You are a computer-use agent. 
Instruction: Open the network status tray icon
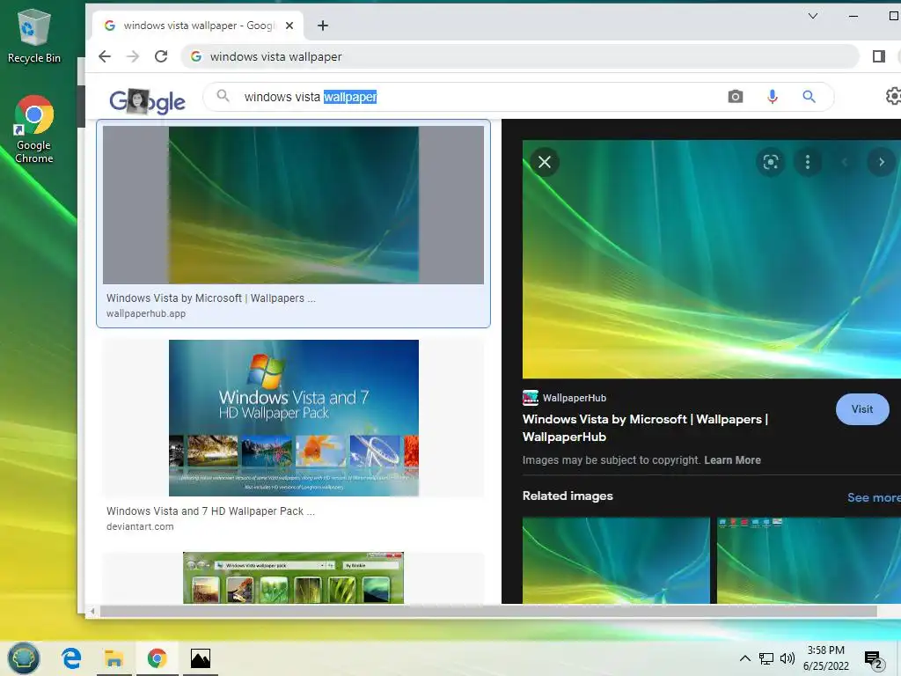[766, 658]
